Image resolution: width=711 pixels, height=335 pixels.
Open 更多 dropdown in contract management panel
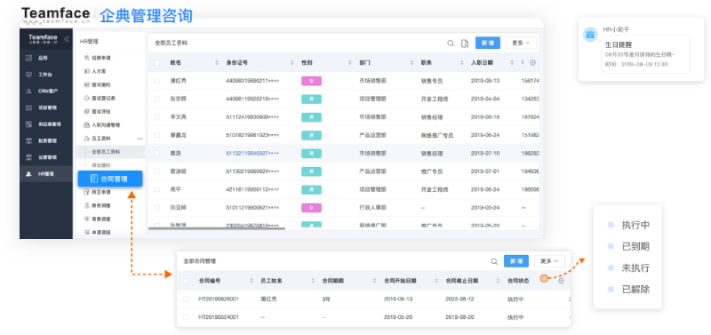click(x=549, y=261)
